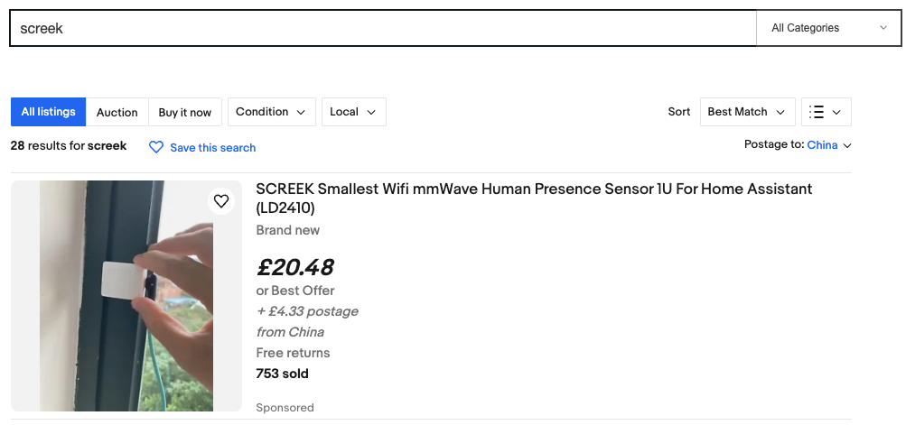This screenshot has width=906, height=425.
Task: Add SCREEK sensor to watchlist heart
Action: tap(221, 201)
